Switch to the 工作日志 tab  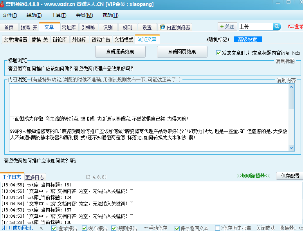[x=12, y=177]
